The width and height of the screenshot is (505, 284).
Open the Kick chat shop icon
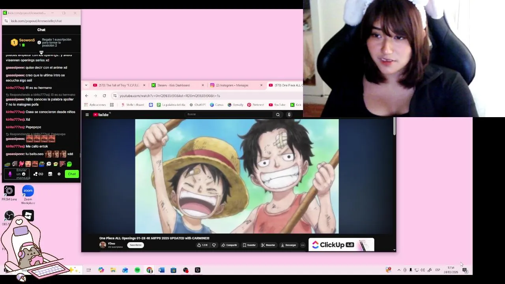[50, 174]
